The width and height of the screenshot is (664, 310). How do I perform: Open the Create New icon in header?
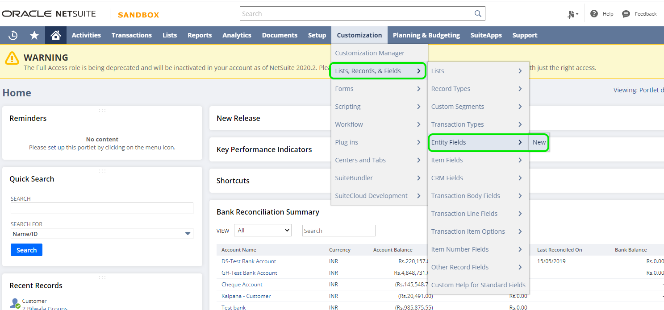[572, 14]
